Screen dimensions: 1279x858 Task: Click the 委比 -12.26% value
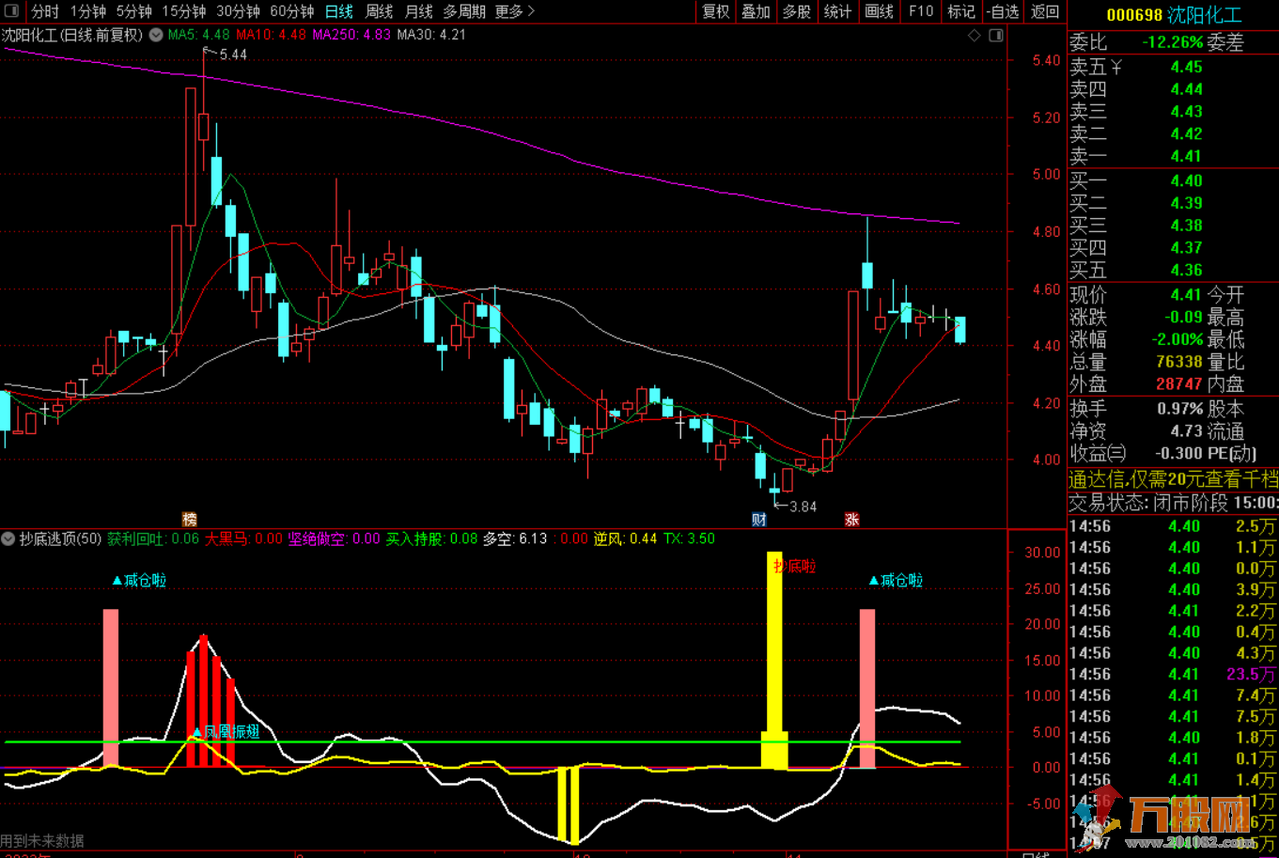[1172, 42]
